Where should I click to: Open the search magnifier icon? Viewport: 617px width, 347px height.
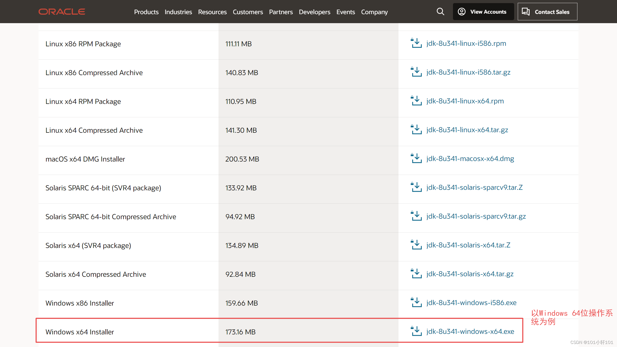[440, 12]
